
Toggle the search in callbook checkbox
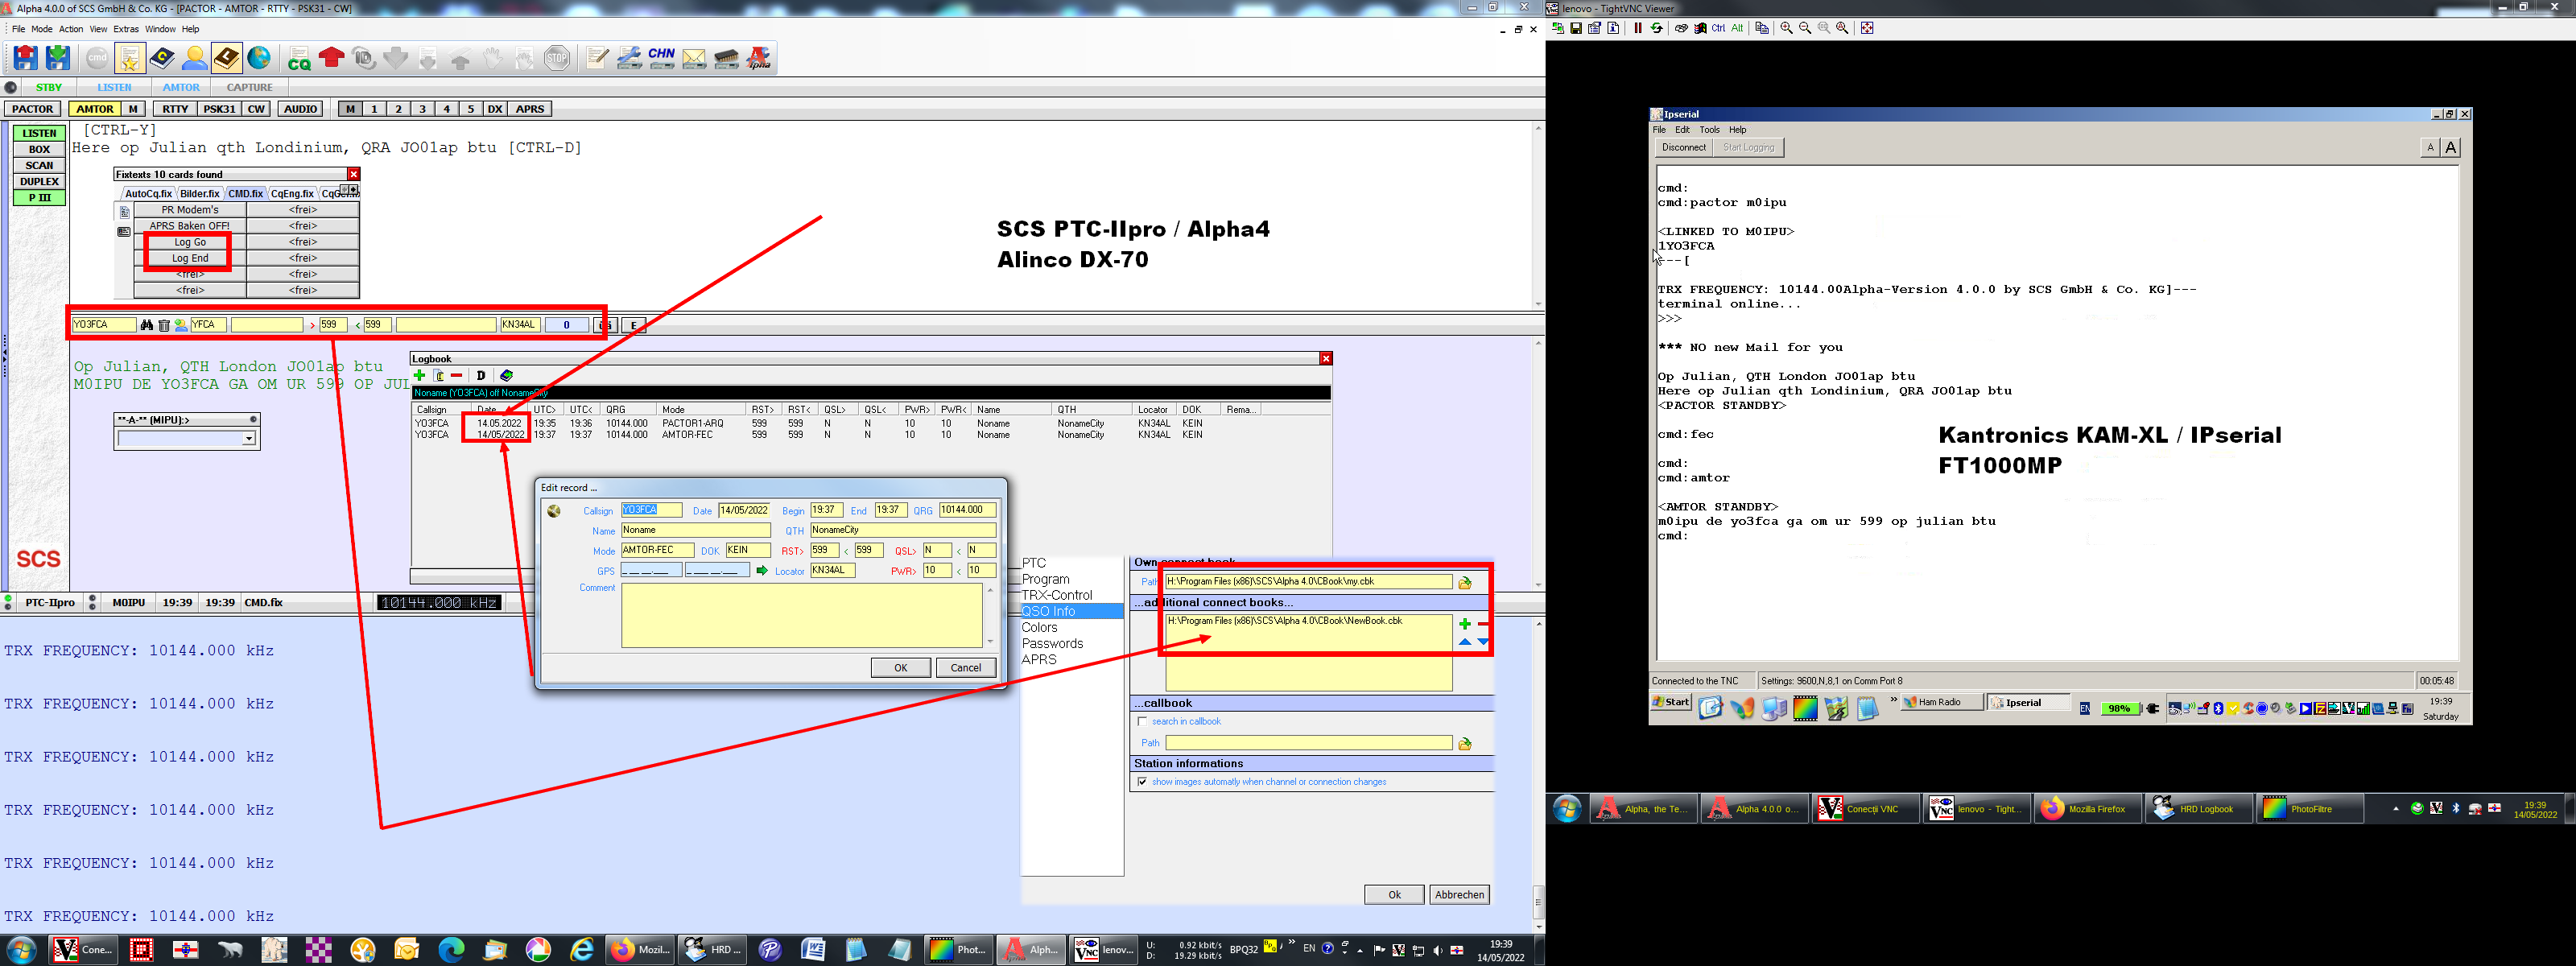coord(1142,721)
